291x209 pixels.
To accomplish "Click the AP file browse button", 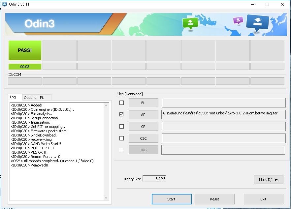I will click(x=144, y=115).
